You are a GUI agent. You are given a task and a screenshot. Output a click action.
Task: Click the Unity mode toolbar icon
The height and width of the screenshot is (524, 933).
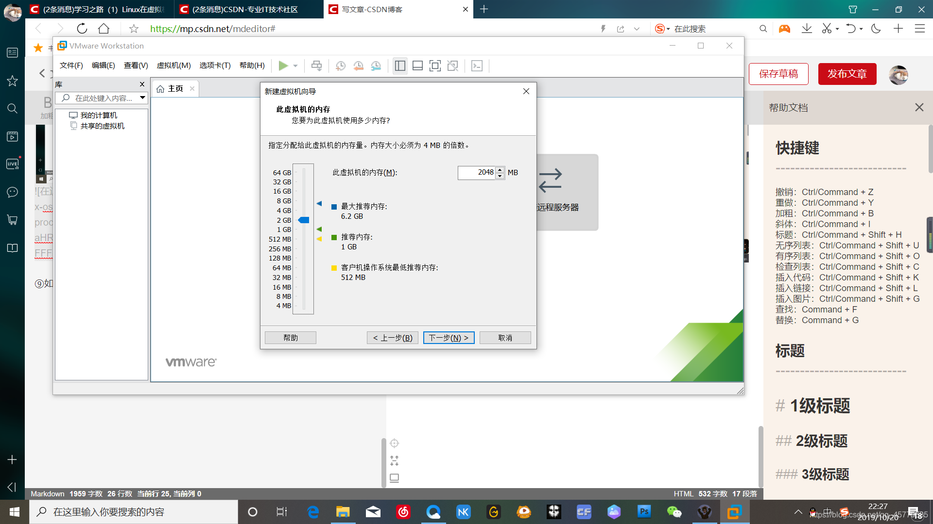(x=452, y=65)
